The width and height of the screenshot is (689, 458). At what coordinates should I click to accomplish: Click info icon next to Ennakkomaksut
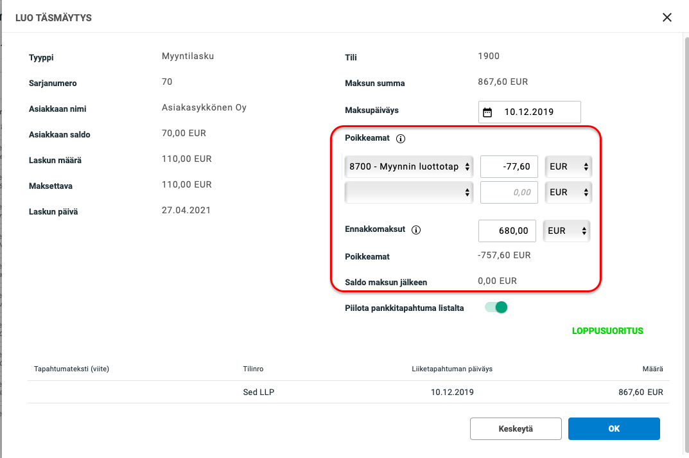point(415,230)
